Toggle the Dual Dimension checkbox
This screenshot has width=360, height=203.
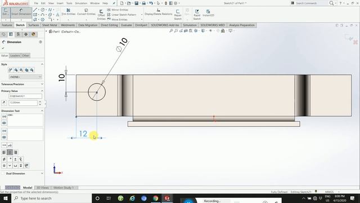(3, 174)
